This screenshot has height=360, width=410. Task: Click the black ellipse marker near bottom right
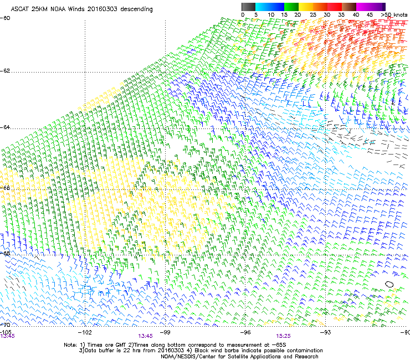(389, 284)
